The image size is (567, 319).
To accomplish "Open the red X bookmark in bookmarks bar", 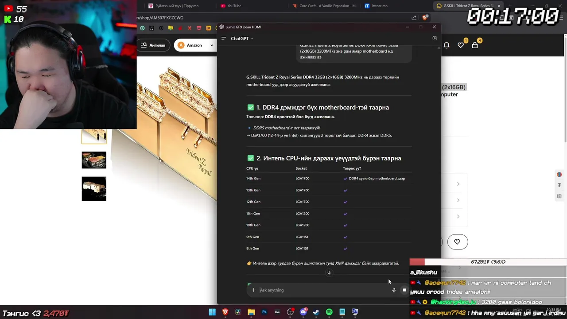I will 190,28.
